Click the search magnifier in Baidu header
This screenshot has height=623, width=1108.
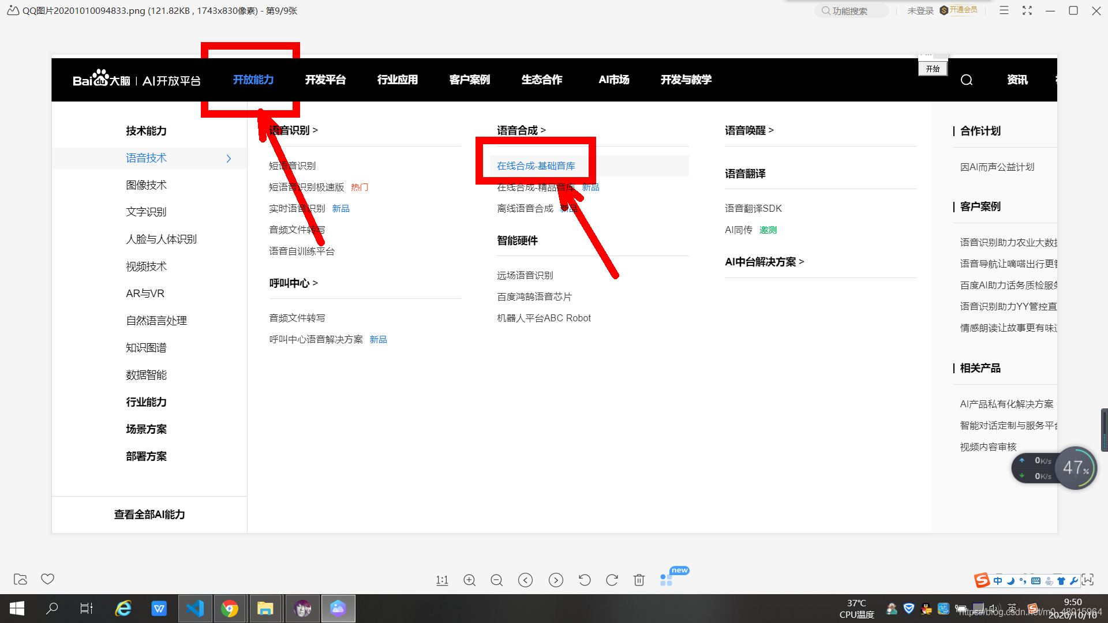(x=967, y=80)
